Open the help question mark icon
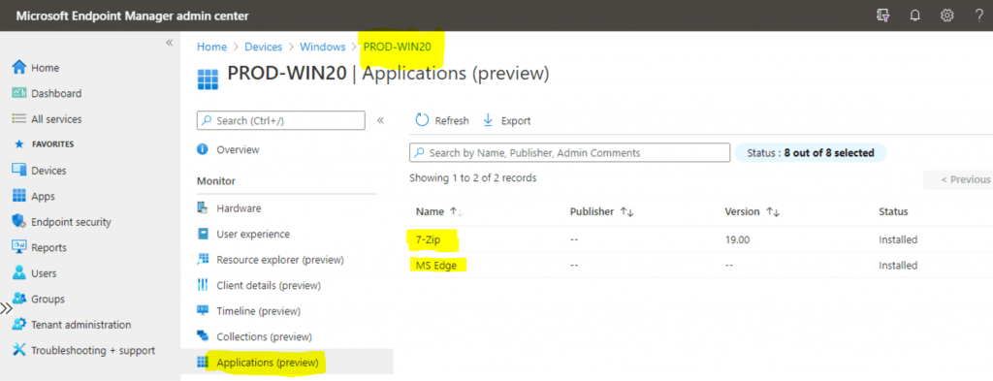The width and height of the screenshot is (993, 381). 978,16
